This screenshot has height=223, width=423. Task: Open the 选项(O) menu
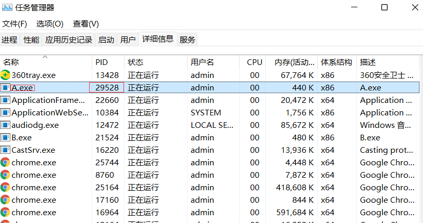click(x=49, y=24)
